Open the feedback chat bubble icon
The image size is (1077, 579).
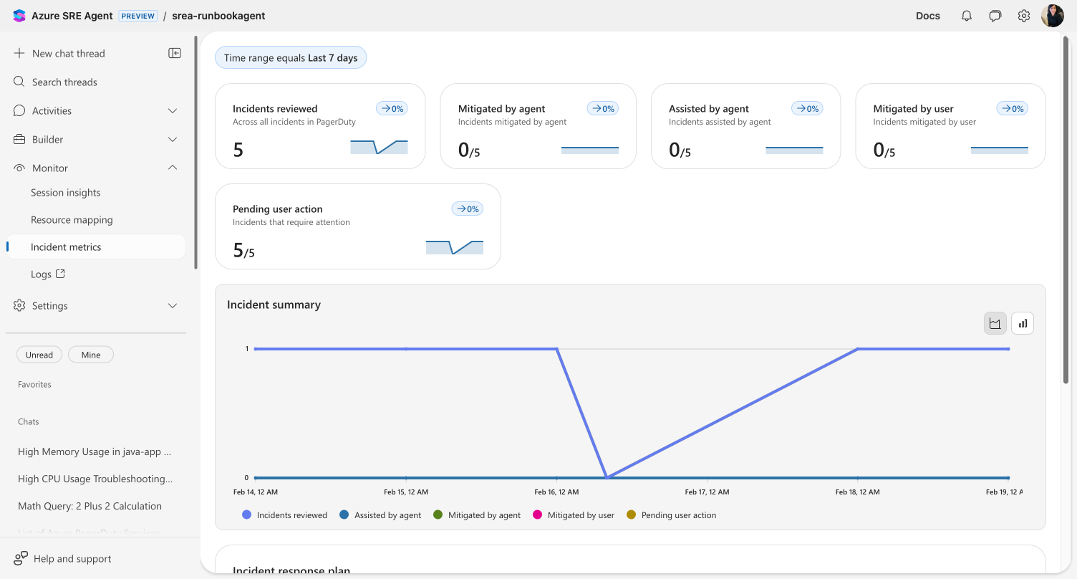tap(995, 15)
